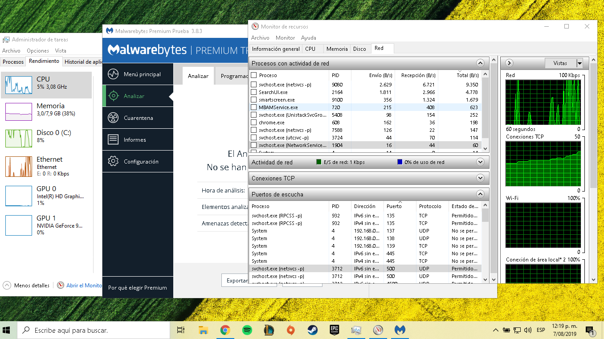The height and width of the screenshot is (339, 604).
Task: Open Opciones menu in Task Manager
Action: pos(38,51)
